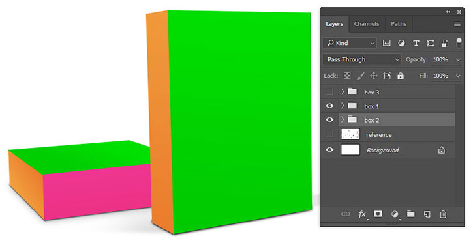473x245 pixels.
Task: Filter layers by adjustment layer icon
Action: [x=401, y=43]
